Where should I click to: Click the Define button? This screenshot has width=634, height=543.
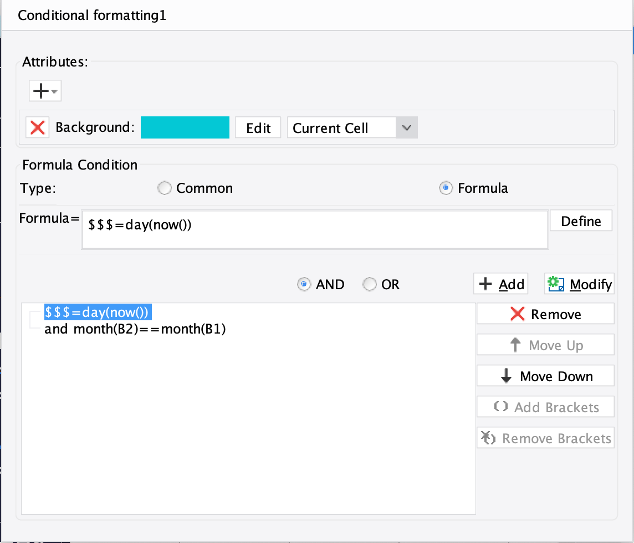581,220
